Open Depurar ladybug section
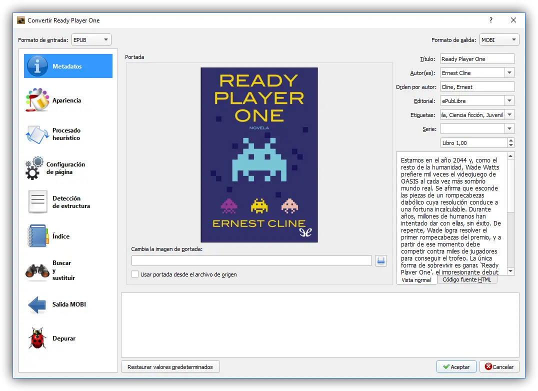Viewport: 538px width, 391px height. pos(37,338)
